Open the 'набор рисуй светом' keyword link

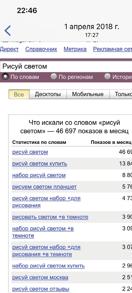39,175
